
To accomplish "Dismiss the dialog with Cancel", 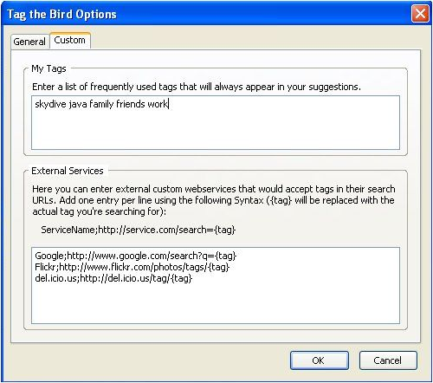I will 388,360.
